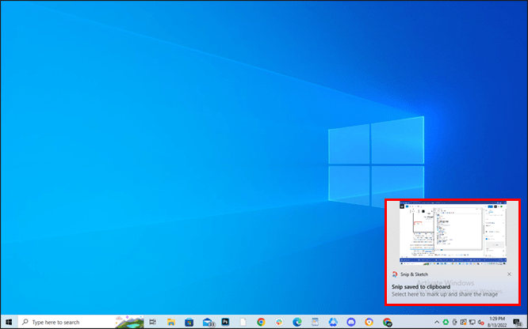Launch File Explorer from the taskbar
The width and height of the screenshot is (528, 329).
click(x=171, y=322)
